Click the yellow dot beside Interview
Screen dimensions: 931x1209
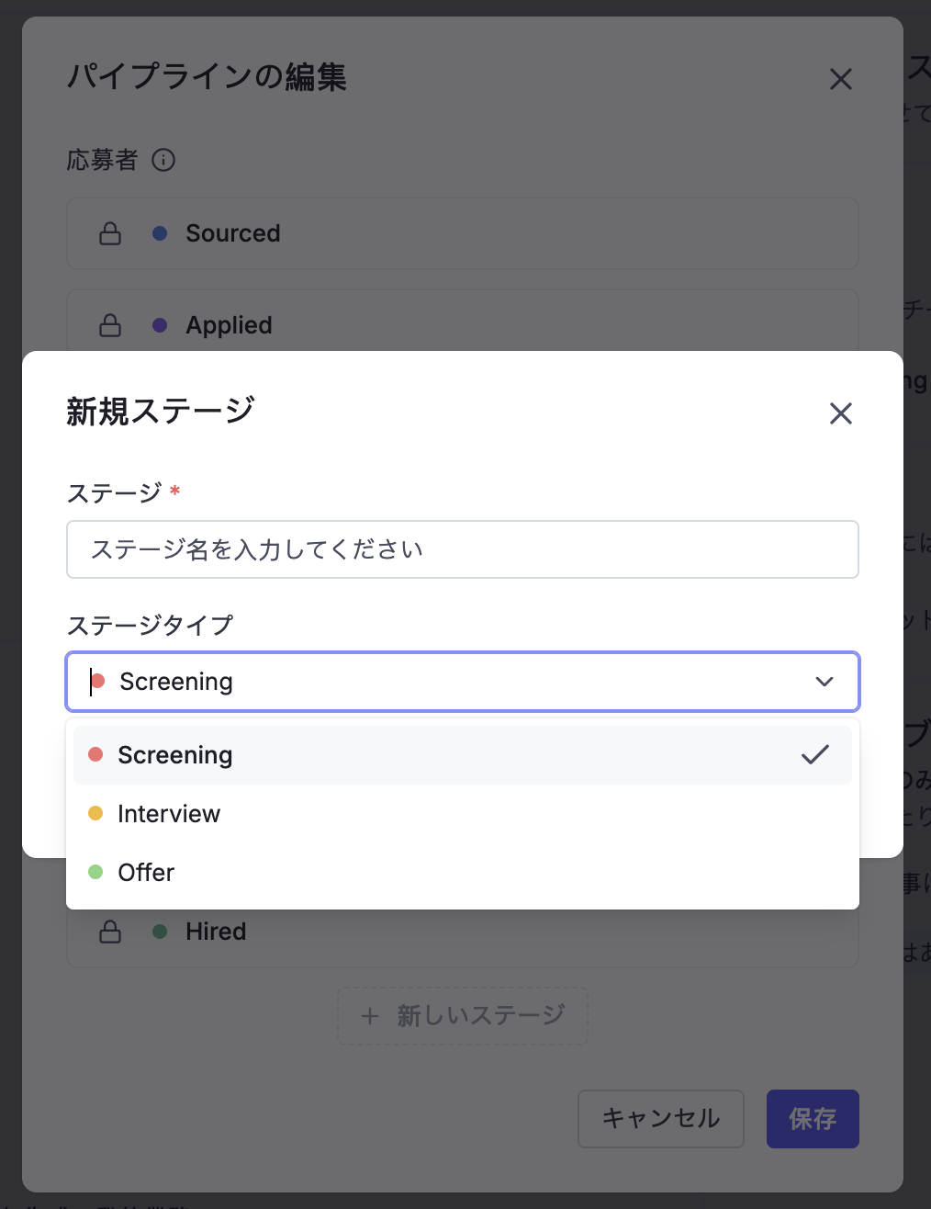point(95,813)
